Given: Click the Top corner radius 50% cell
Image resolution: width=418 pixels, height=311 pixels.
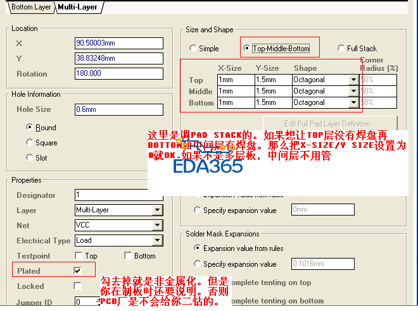Looking at the screenshot, I should pyautogui.click(x=378, y=80).
